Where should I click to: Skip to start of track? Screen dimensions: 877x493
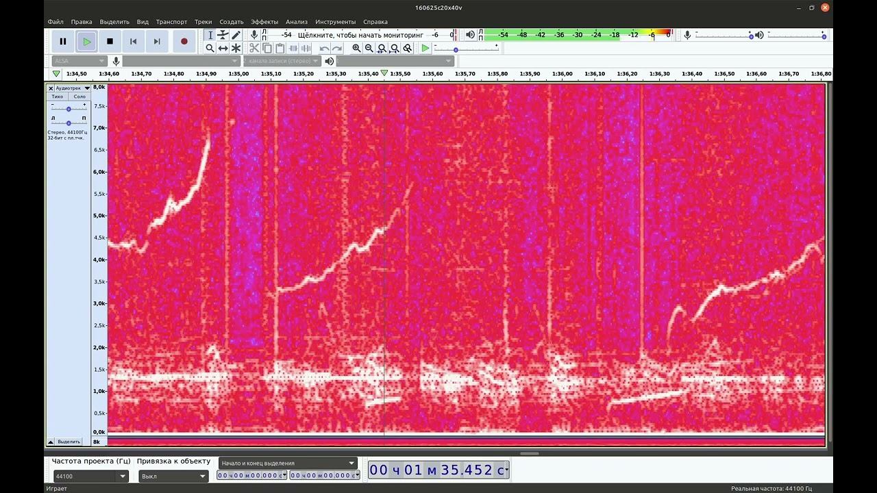[133, 41]
